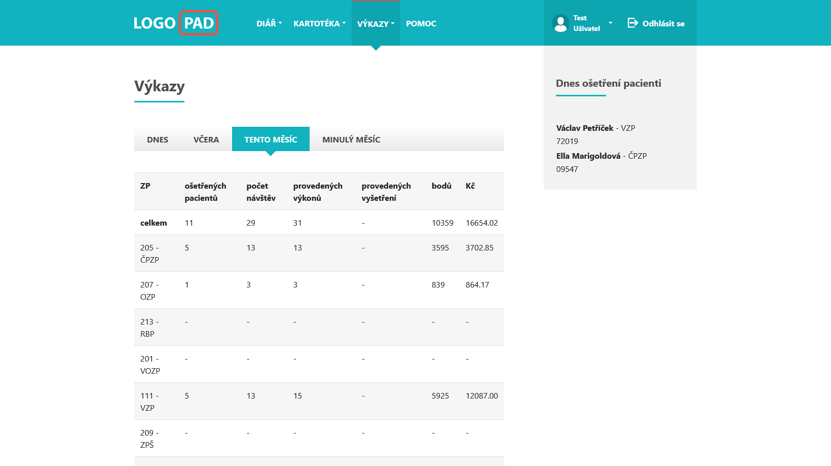Select the Tento měsíc tab
This screenshot has width=831, height=466.
tap(271, 139)
